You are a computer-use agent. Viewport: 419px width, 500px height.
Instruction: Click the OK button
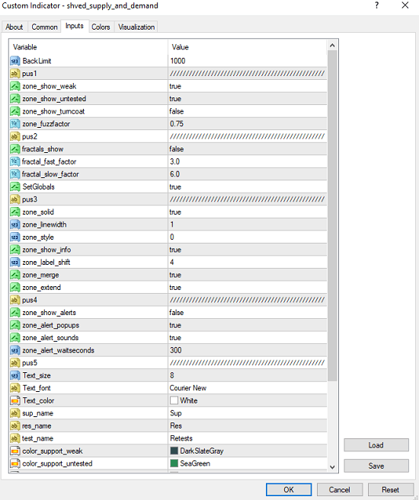coord(289,489)
